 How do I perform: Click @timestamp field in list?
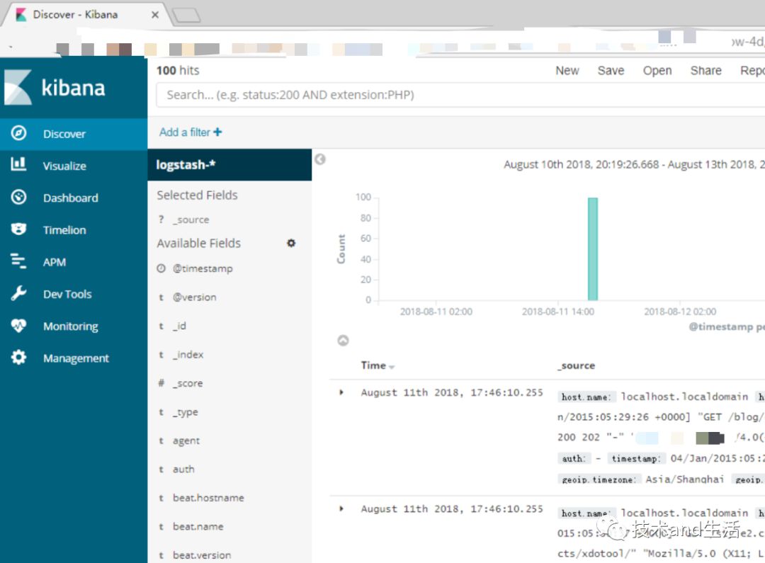click(x=203, y=268)
